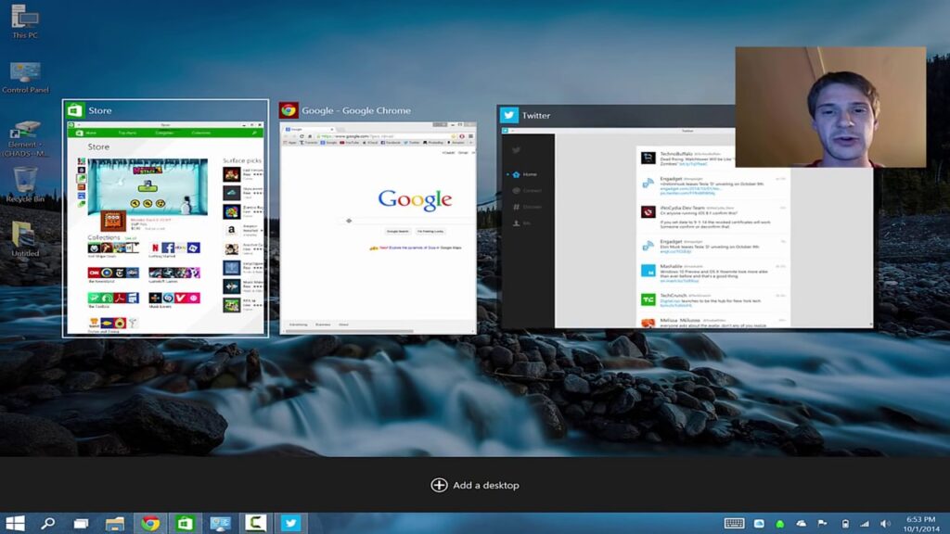Click the green Store logo in the title bar
Viewport: 950px width, 534px height.
[77, 110]
